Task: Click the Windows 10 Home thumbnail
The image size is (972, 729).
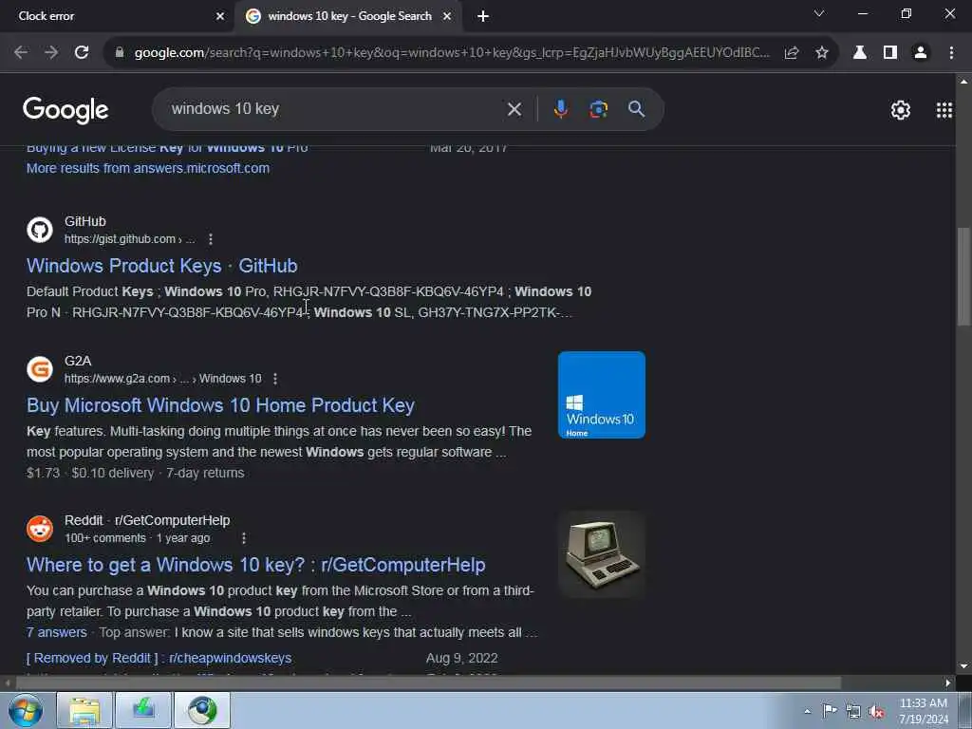Action: click(601, 395)
